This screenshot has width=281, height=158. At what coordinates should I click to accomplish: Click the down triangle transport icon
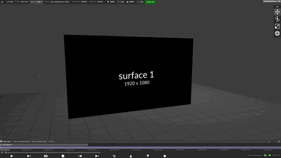point(148,156)
